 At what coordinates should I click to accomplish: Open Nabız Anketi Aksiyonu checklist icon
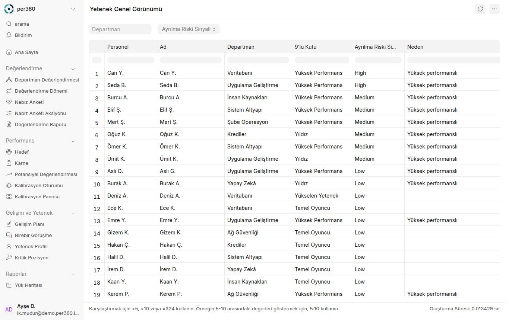click(9, 113)
